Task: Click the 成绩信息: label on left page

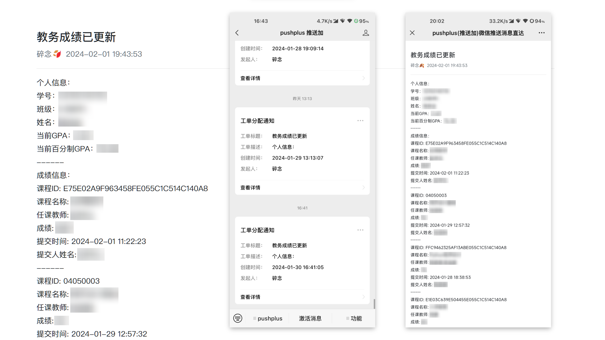Action: tap(53, 175)
